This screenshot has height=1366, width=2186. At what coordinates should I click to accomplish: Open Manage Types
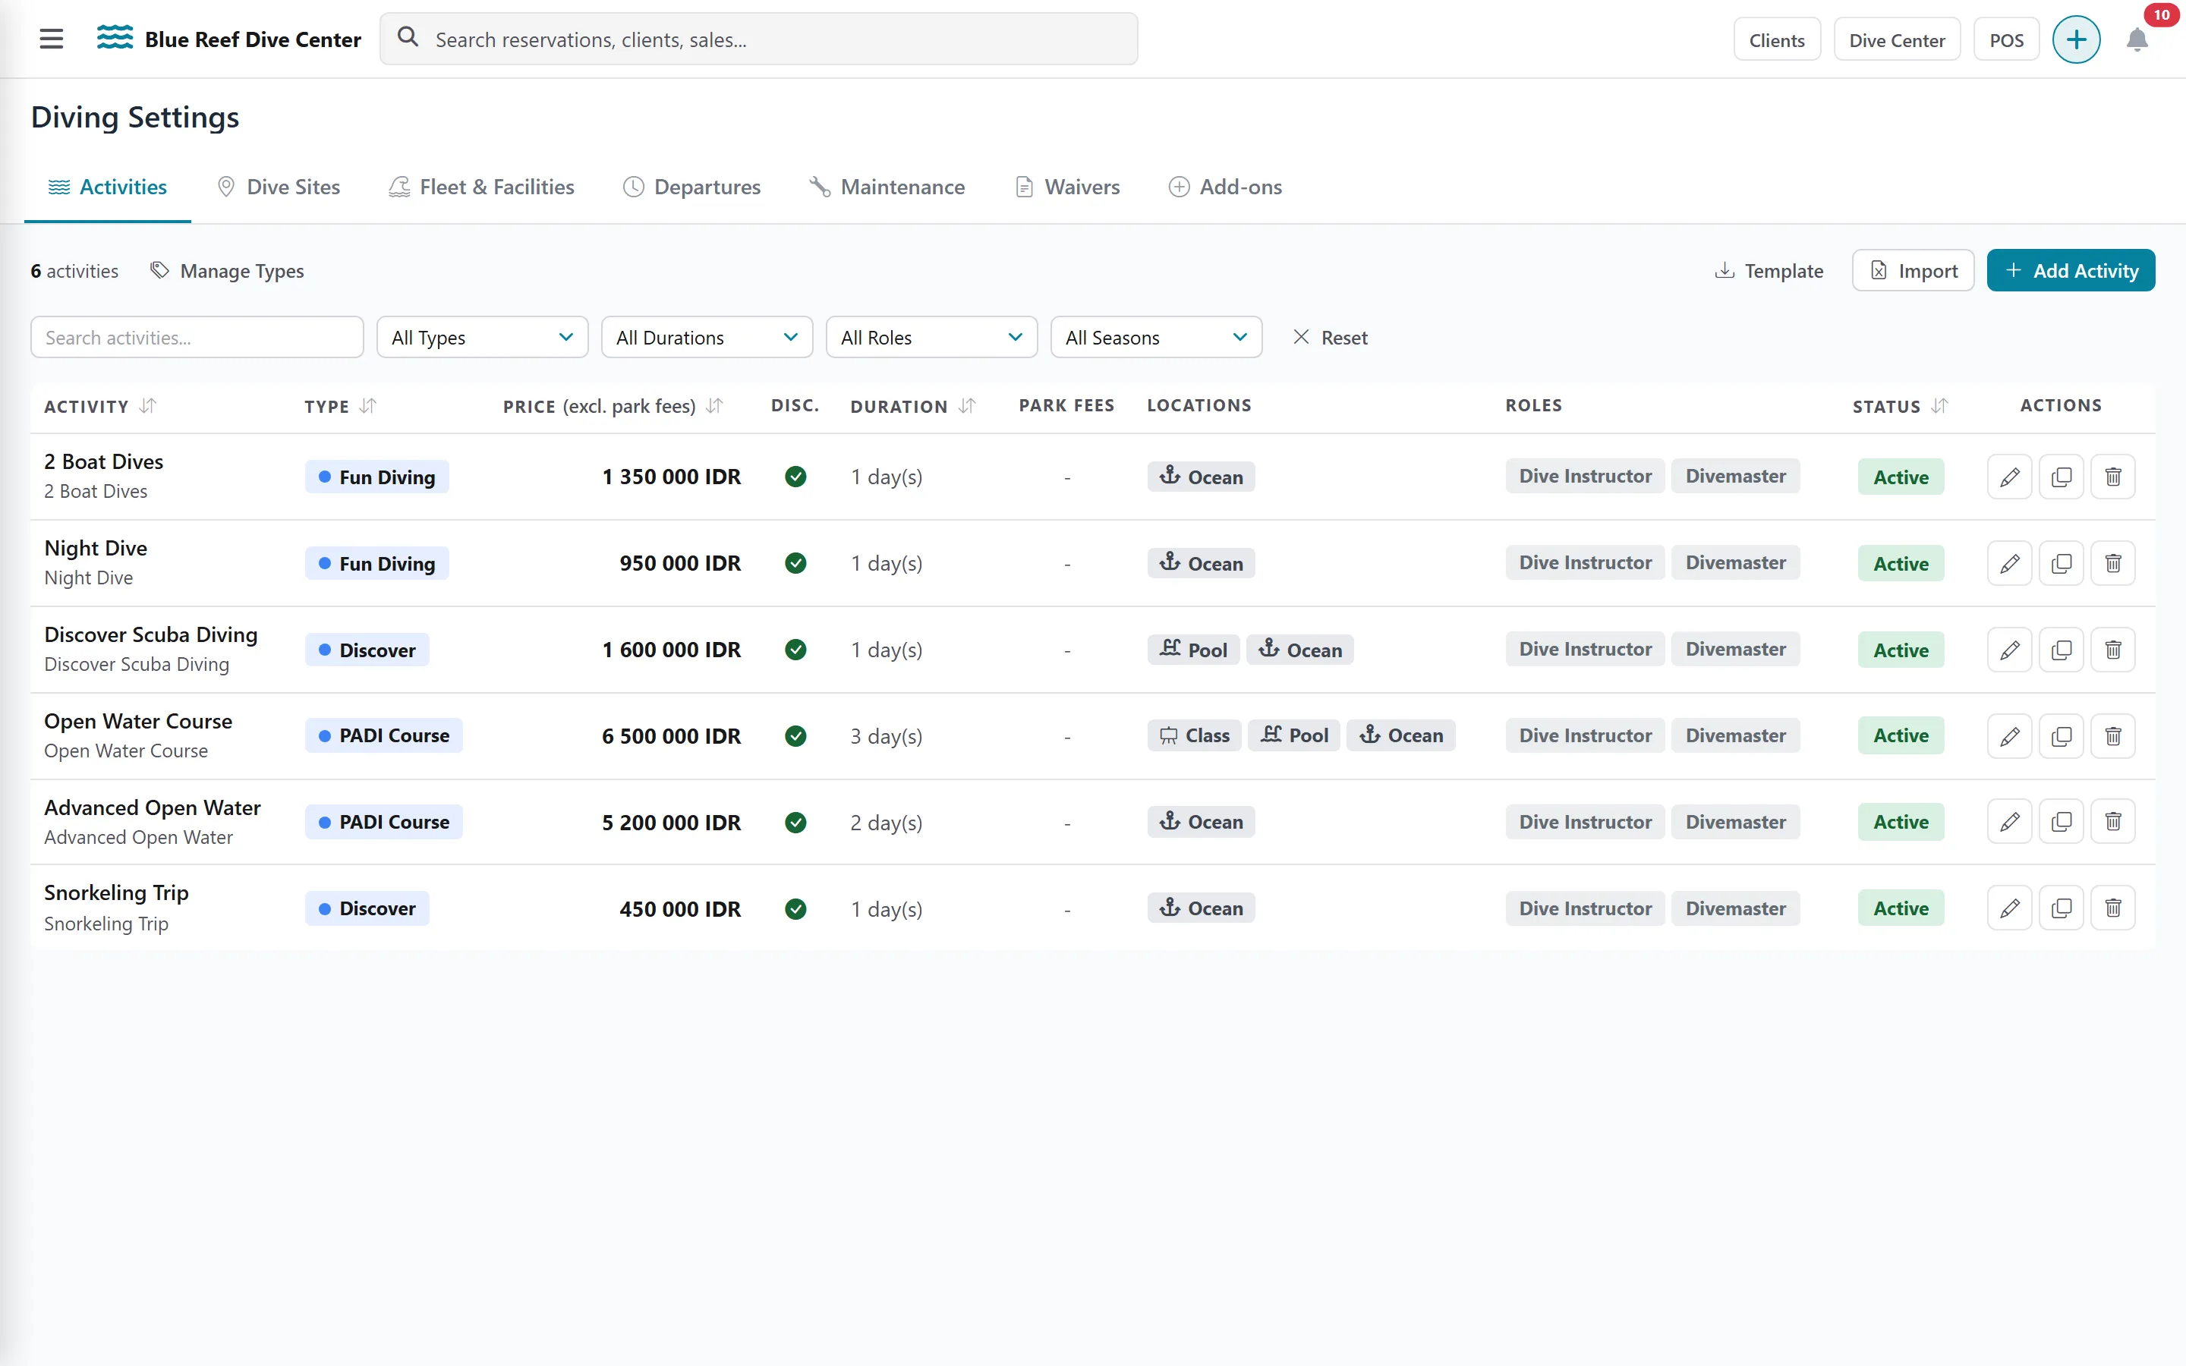[227, 270]
